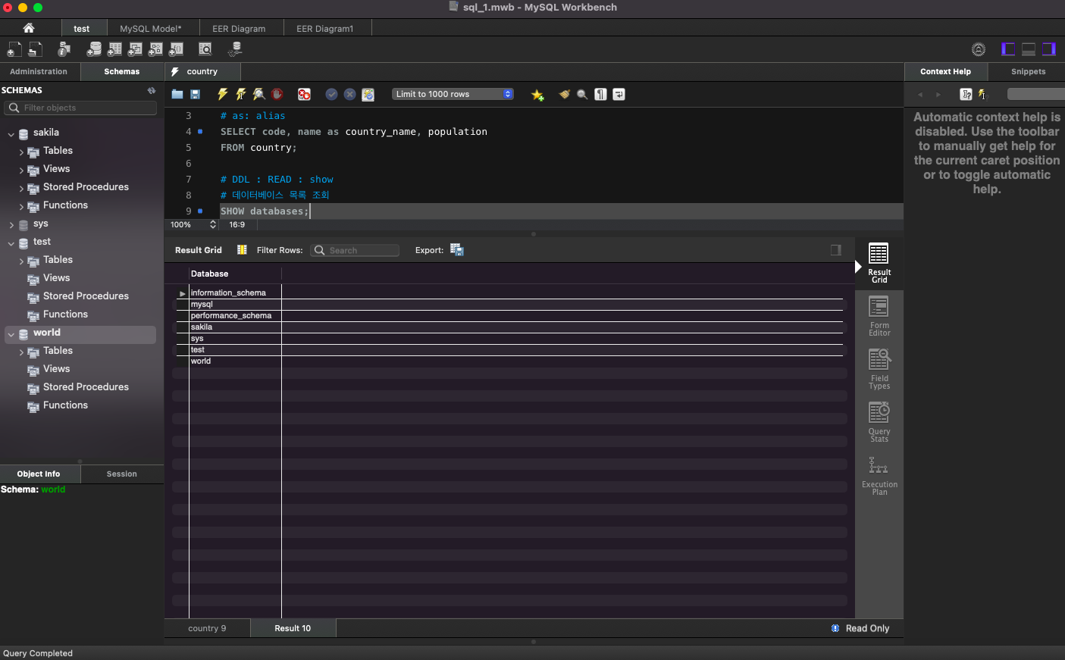Expand the sys schema

click(x=11, y=224)
